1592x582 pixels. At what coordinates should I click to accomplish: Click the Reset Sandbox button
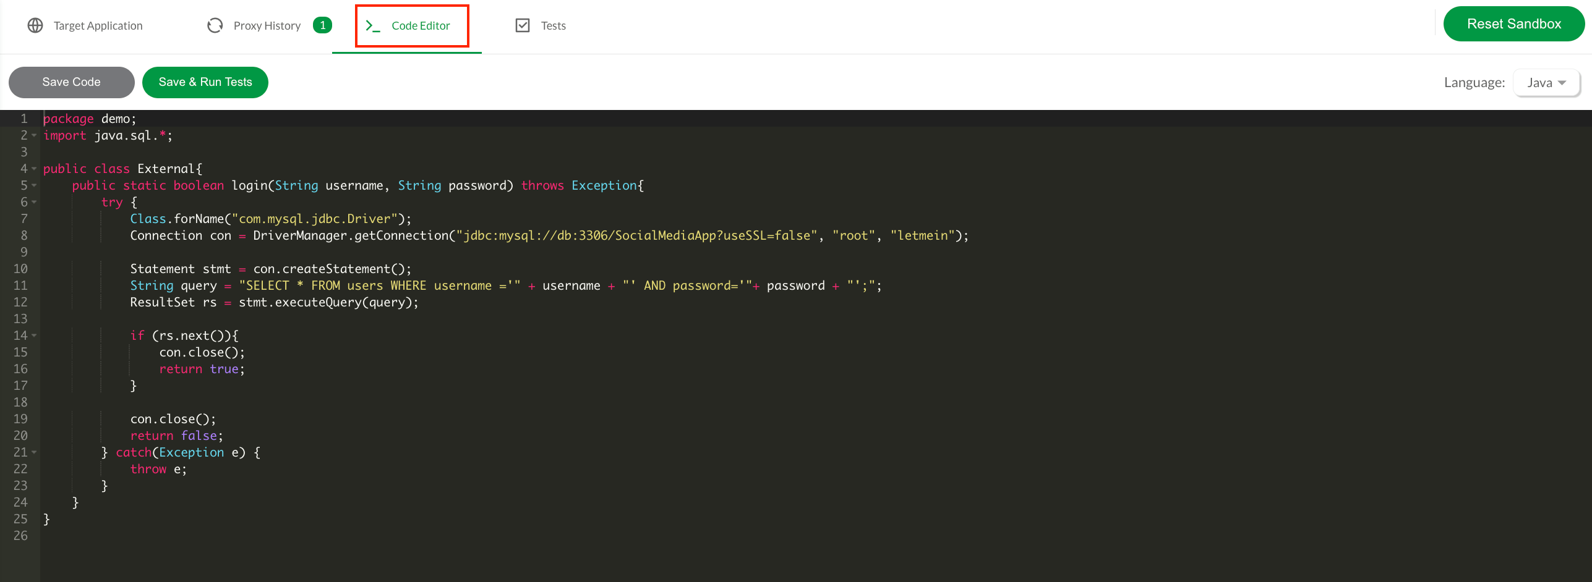1513,24
